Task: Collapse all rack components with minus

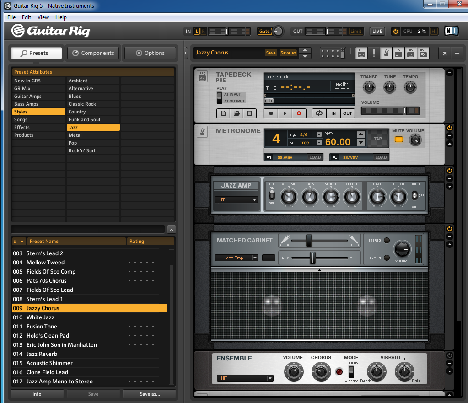Action: click(x=457, y=53)
